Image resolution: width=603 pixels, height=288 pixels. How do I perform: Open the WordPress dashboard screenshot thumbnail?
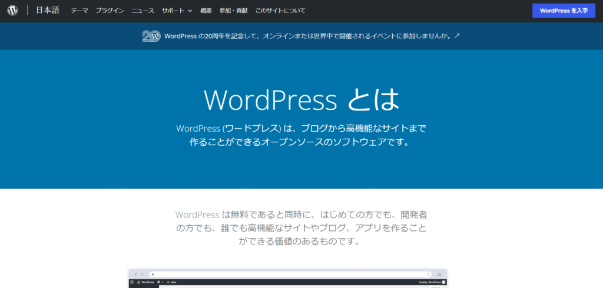[287, 279]
